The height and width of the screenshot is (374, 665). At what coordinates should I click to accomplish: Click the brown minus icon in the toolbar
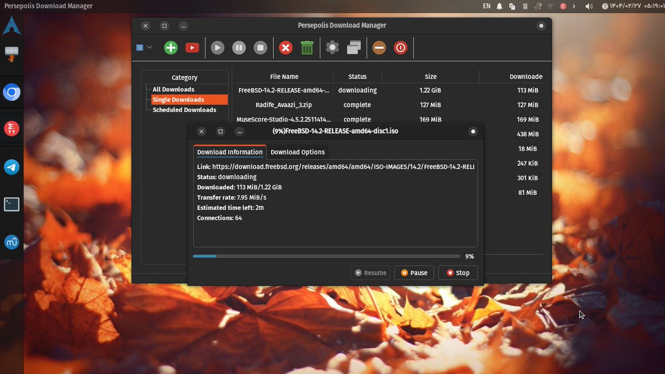click(x=379, y=48)
